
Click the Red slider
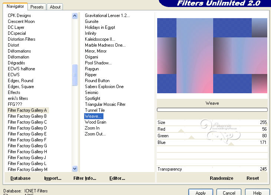212,129
